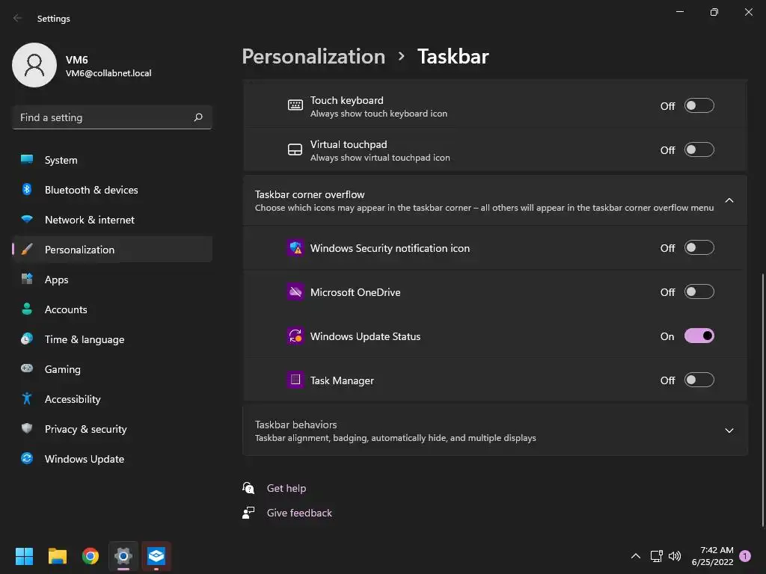Turn on the Touch keyboard toggle
Screen dimensions: 766x574
coord(699,106)
